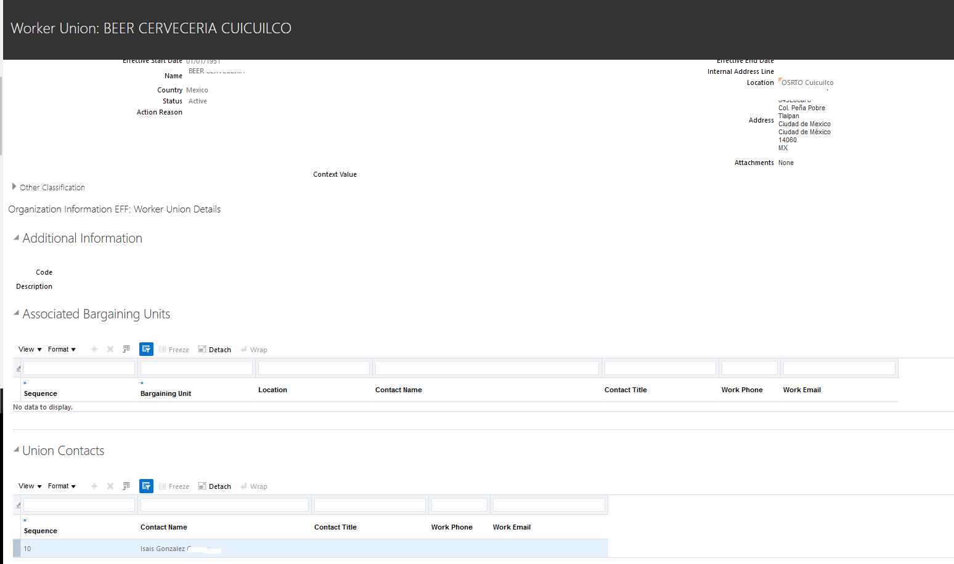
Task: Click the Mexico country value
Action: tap(197, 90)
